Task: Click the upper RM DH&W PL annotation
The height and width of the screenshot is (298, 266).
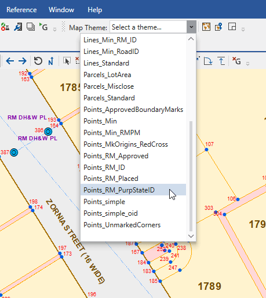Action: (27, 118)
